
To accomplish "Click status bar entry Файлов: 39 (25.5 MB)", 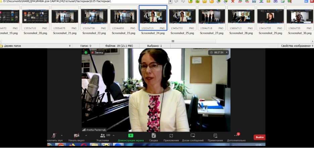I will click(x=119, y=46).
